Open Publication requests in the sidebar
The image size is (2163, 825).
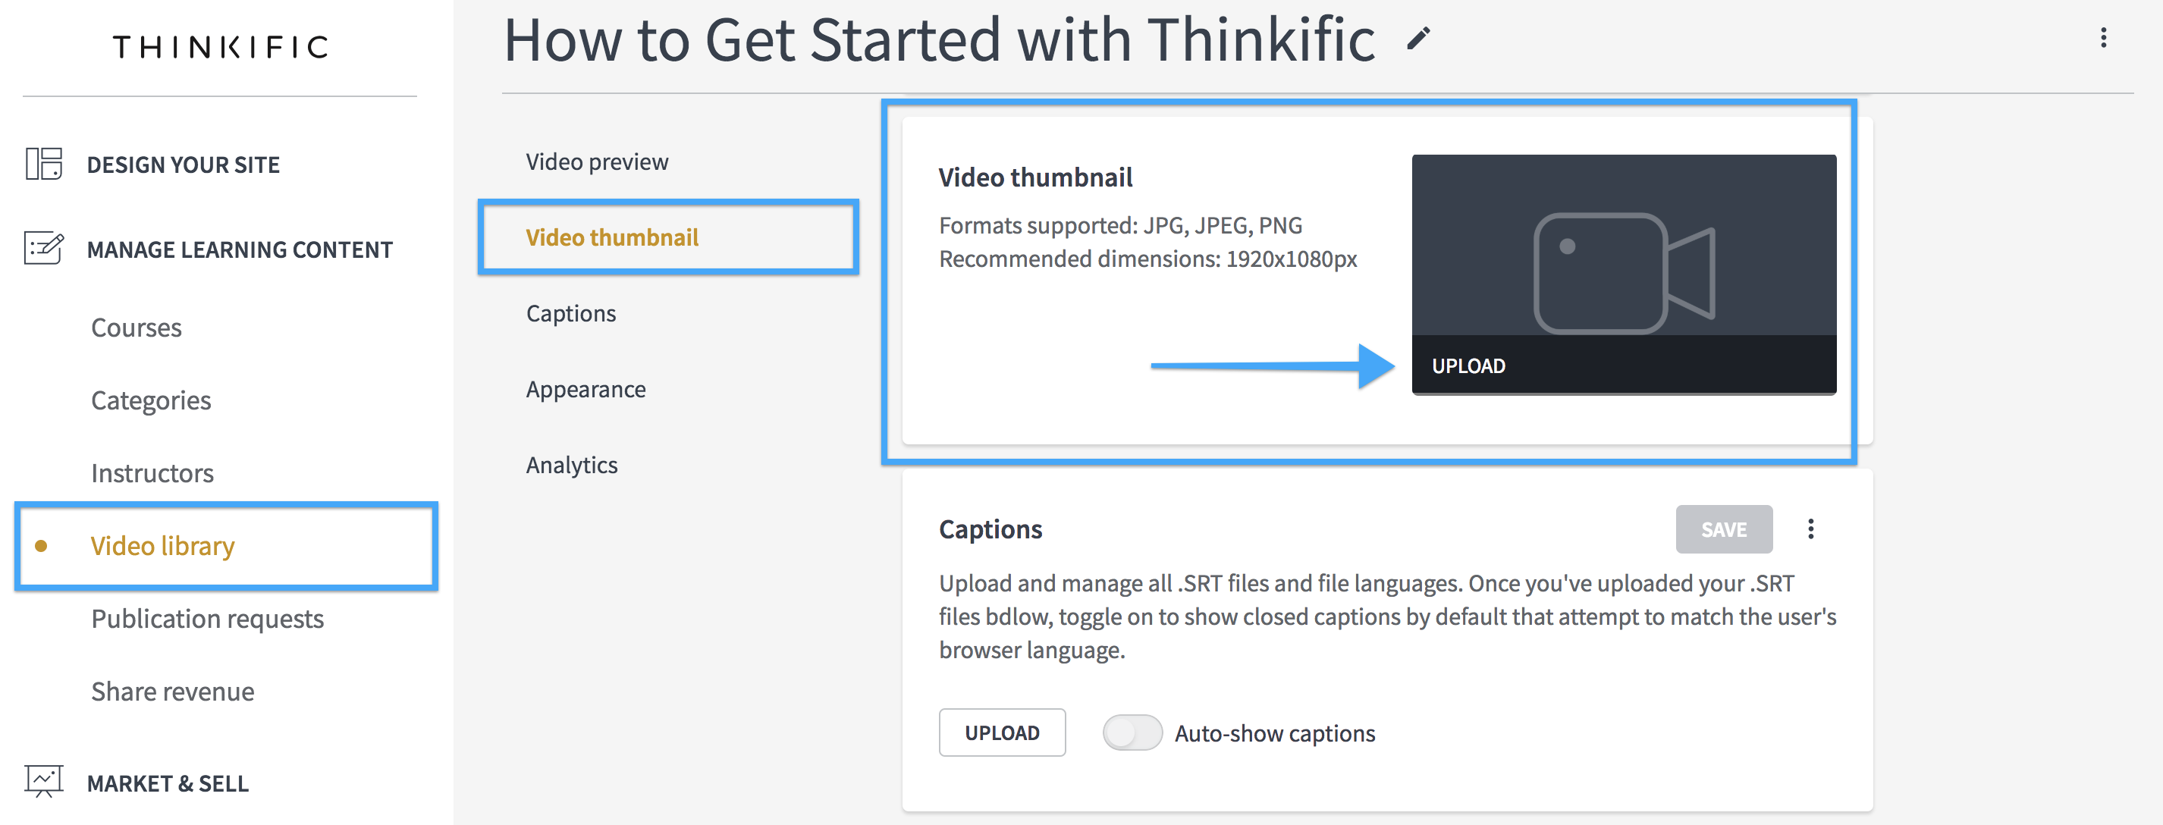pos(207,620)
